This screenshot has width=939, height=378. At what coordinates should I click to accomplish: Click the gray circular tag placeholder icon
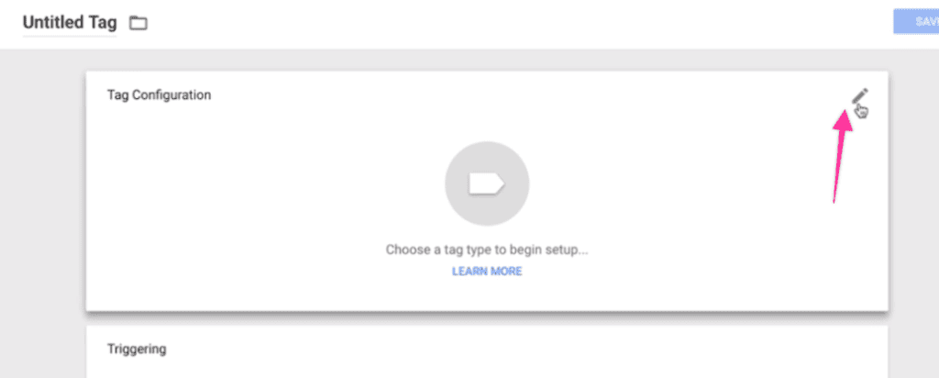[487, 183]
